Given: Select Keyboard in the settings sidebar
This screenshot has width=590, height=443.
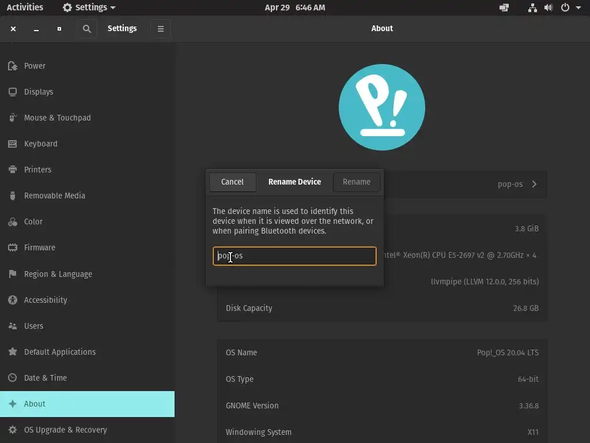Looking at the screenshot, I should [x=88, y=144].
